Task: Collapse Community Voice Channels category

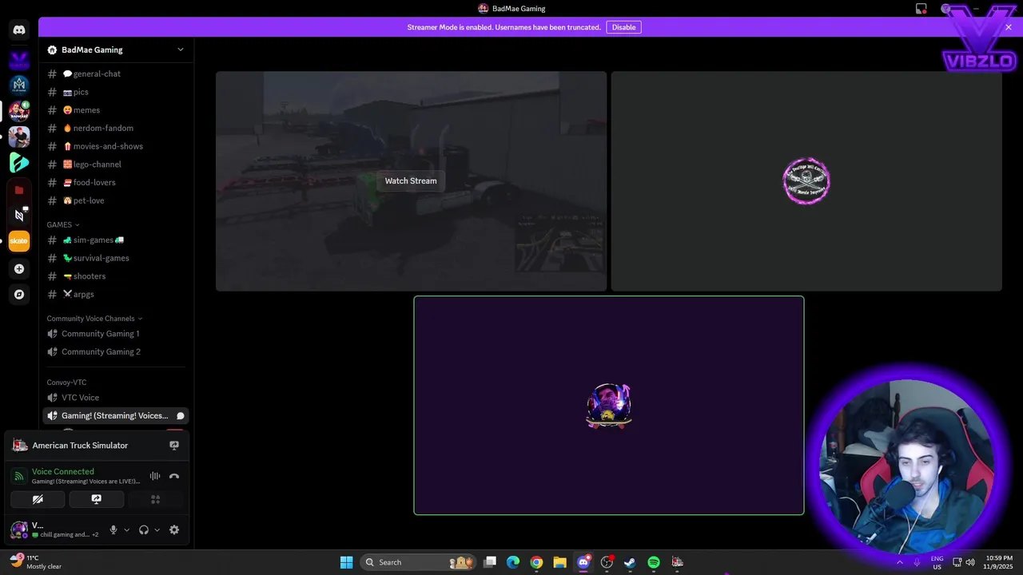Action: coord(94,319)
